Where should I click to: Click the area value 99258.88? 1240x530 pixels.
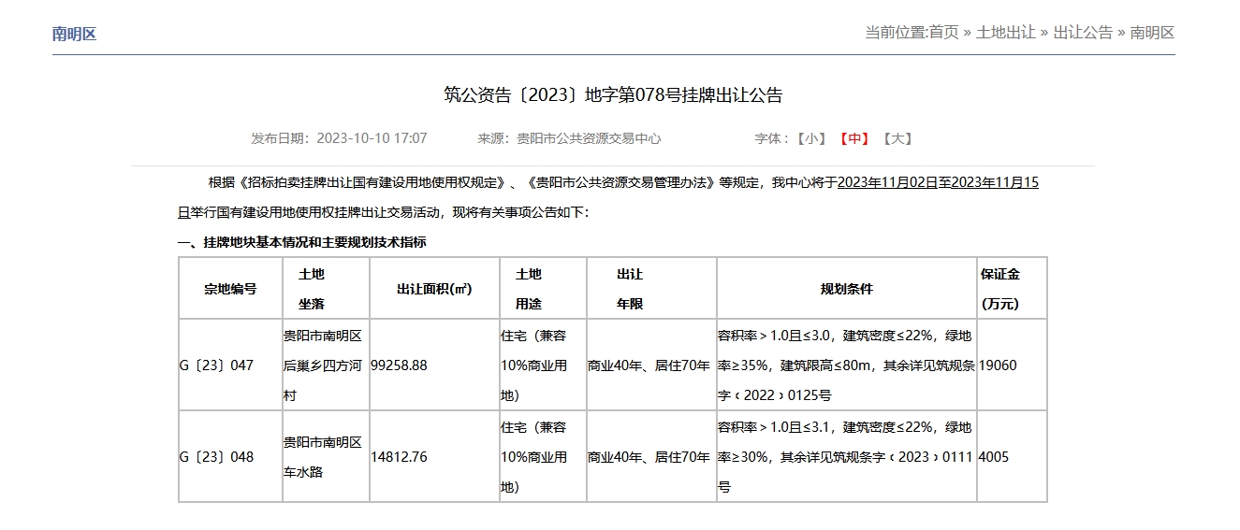pyautogui.click(x=400, y=365)
